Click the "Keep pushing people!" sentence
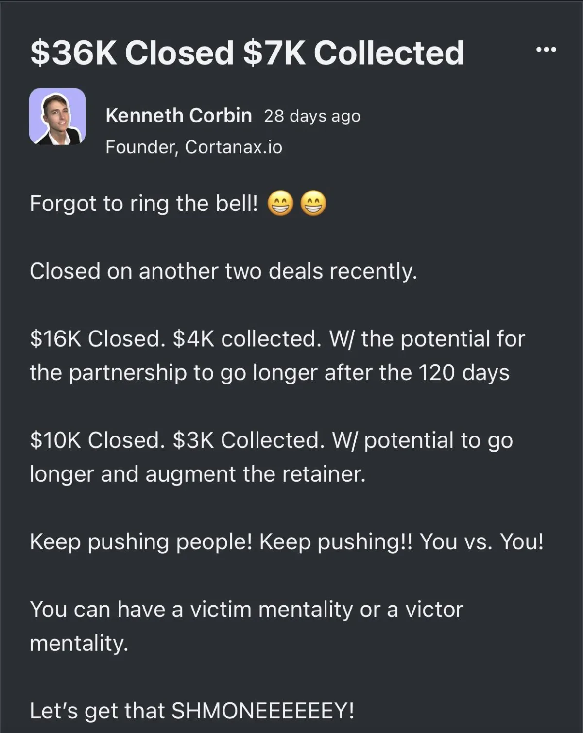 [141, 541]
